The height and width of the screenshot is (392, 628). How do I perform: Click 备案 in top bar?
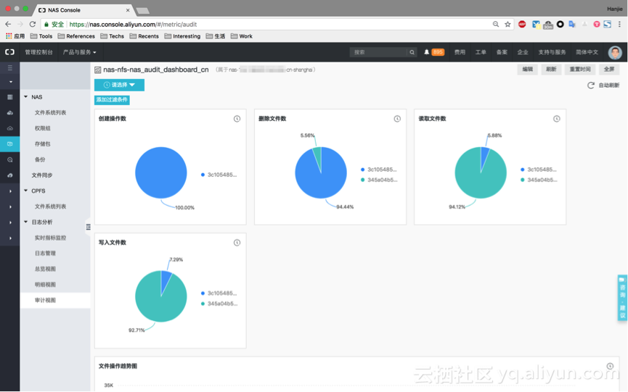[x=502, y=52]
